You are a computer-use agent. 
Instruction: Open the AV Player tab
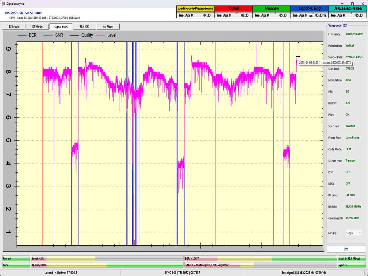(x=108, y=27)
